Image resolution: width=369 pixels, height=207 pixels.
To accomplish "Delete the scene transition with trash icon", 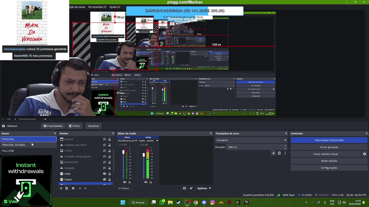I will pos(279,153).
